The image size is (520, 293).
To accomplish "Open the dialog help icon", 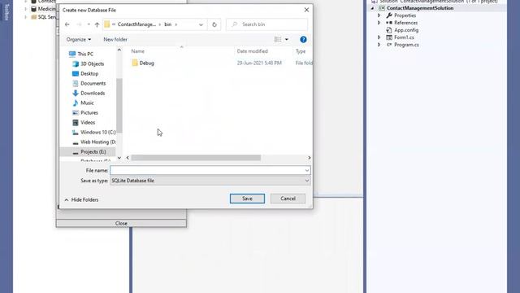I will pyautogui.click(x=303, y=40).
